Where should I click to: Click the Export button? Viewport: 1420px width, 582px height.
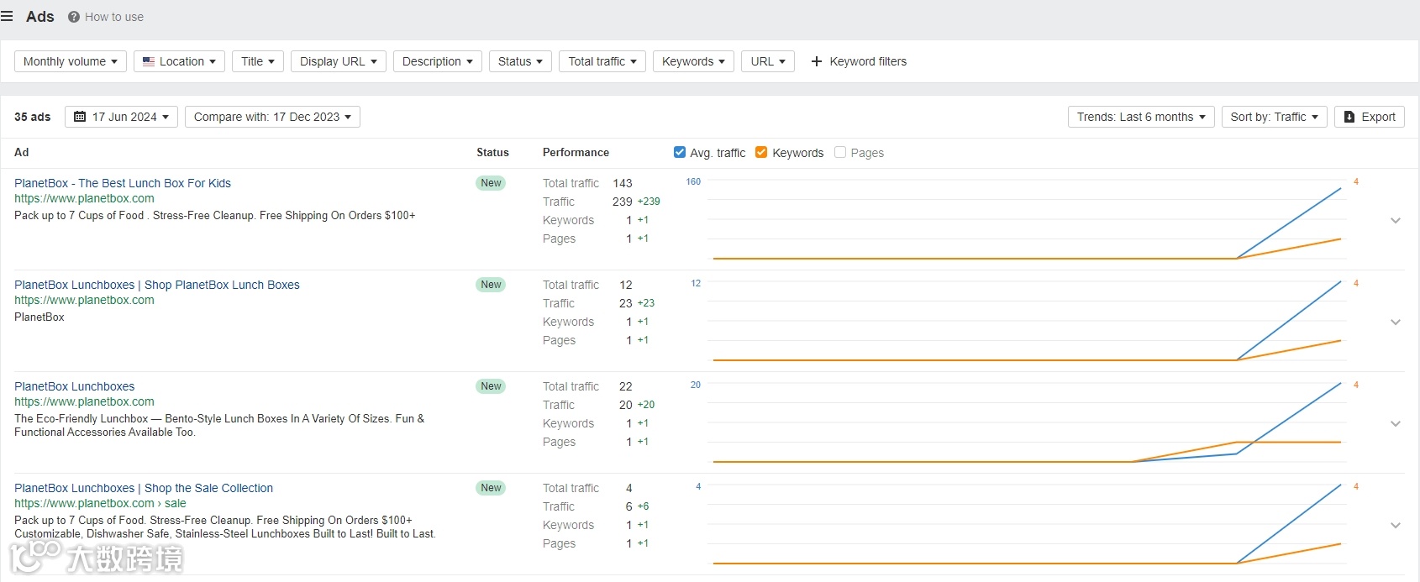(1370, 117)
